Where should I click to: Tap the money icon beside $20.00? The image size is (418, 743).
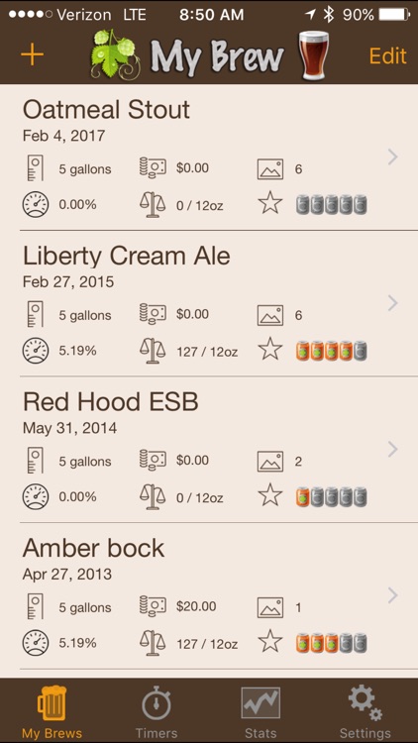coord(153,606)
